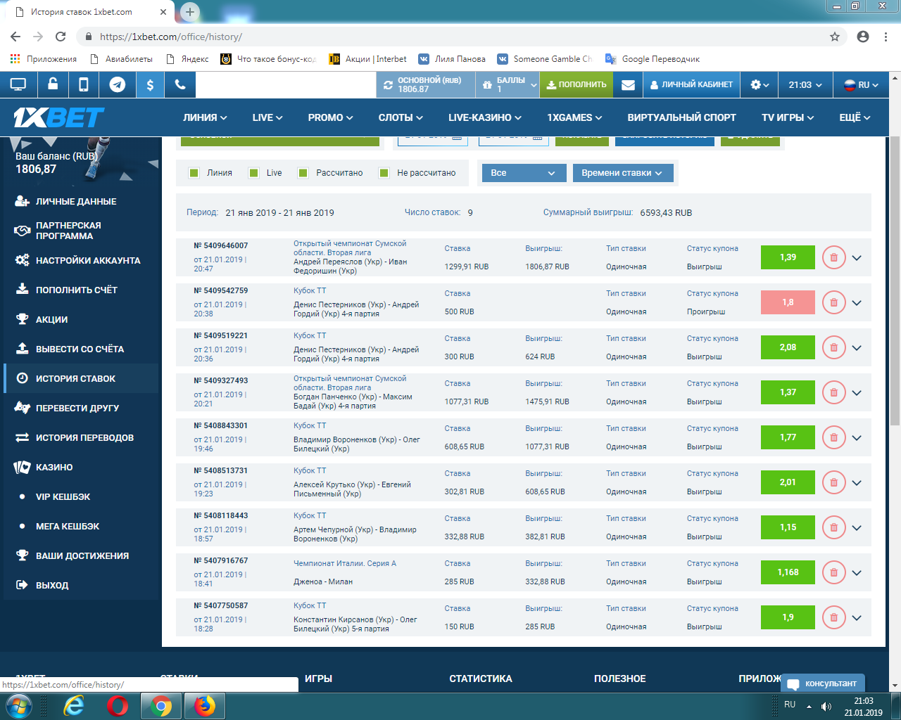901x720 pixels.
Task: Open the envelope messages icon
Action: (628, 85)
